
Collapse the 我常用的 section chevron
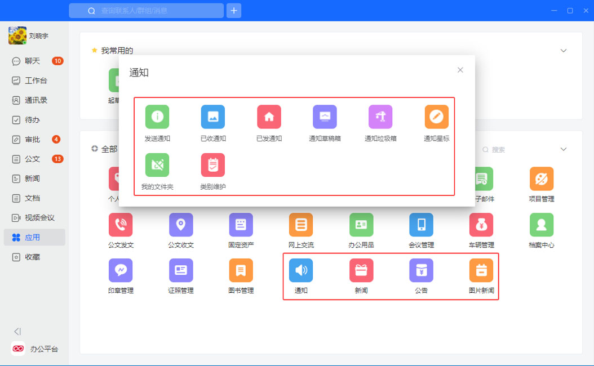pyautogui.click(x=564, y=51)
